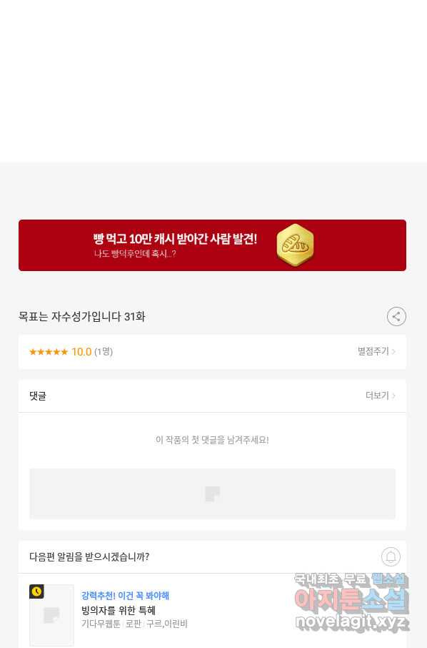Click the share icon beside episode title

coord(396,317)
